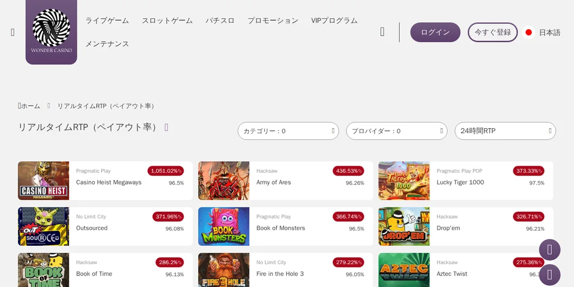Open the Book of Time thumbnail
Screen dimensions: 574x287
coord(43,270)
